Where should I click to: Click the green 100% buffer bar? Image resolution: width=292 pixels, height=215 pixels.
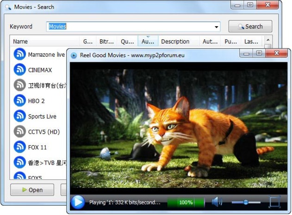point(186,203)
